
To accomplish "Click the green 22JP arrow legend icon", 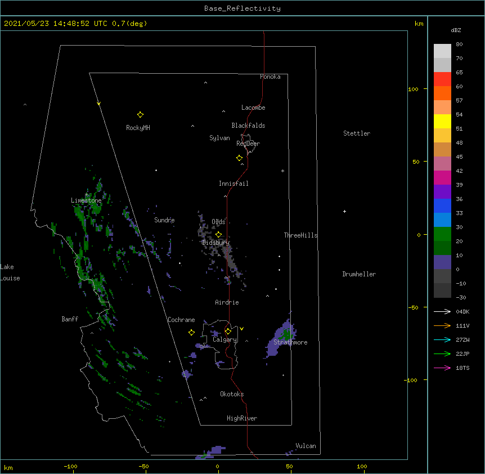I will tap(442, 354).
